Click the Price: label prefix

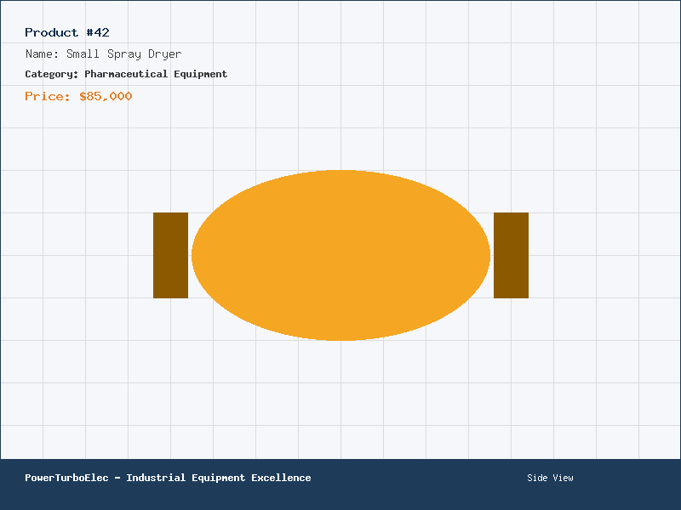tap(48, 96)
